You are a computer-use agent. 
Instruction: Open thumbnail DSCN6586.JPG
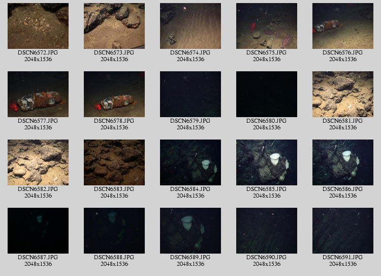(343, 162)
